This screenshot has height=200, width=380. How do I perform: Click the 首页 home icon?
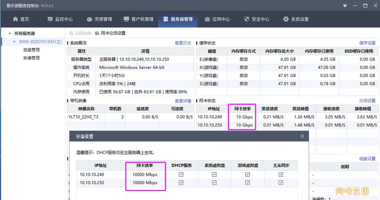pos(15,19)
